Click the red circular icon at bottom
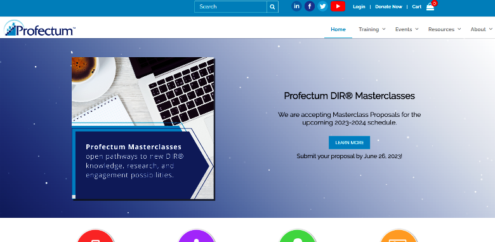 coord(96,236)
